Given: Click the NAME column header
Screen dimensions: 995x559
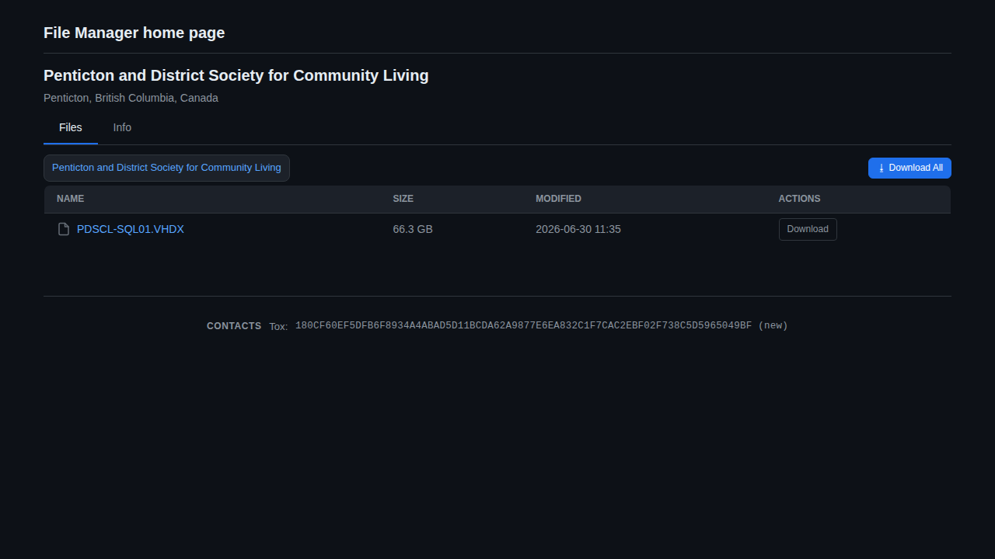Looking at the screenshot, I should tap(70, 199).
